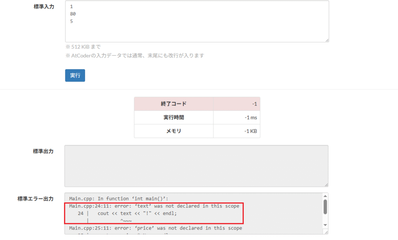Click the resize handle of 標準出力 box

coord(326,184)
